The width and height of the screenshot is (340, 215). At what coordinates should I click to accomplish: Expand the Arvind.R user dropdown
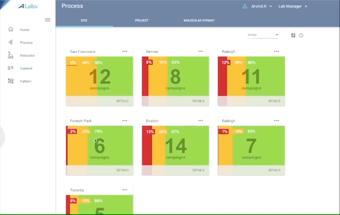point(261,6)
